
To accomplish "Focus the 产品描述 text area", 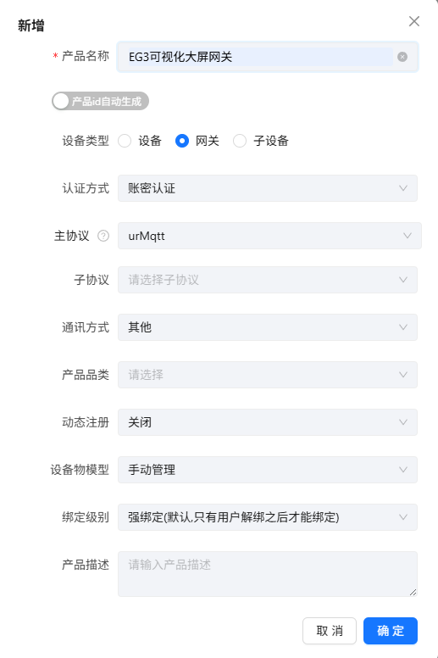I will tap(268, 574).
